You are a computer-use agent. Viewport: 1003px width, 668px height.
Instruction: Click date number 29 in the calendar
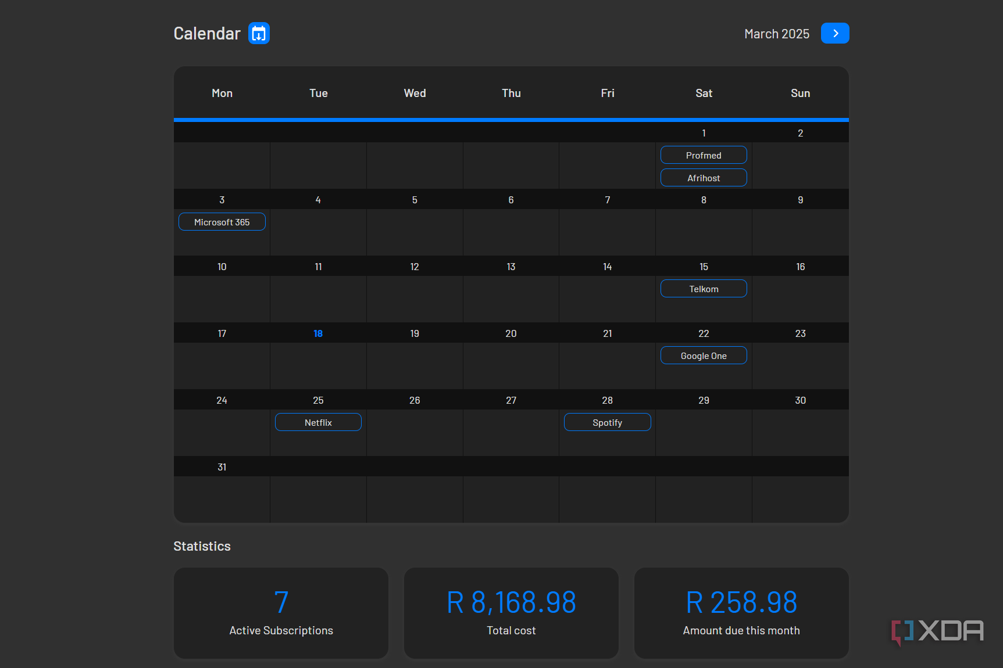pyautogui.click(x=704, y=400)
